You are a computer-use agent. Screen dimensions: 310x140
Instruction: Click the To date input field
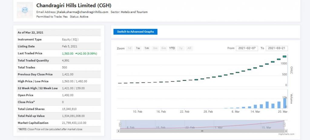(x=277, y=48)
